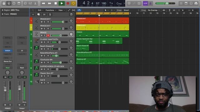Open the Functions menu
Viewport: 200px width, 112px height.
point(51,10)
